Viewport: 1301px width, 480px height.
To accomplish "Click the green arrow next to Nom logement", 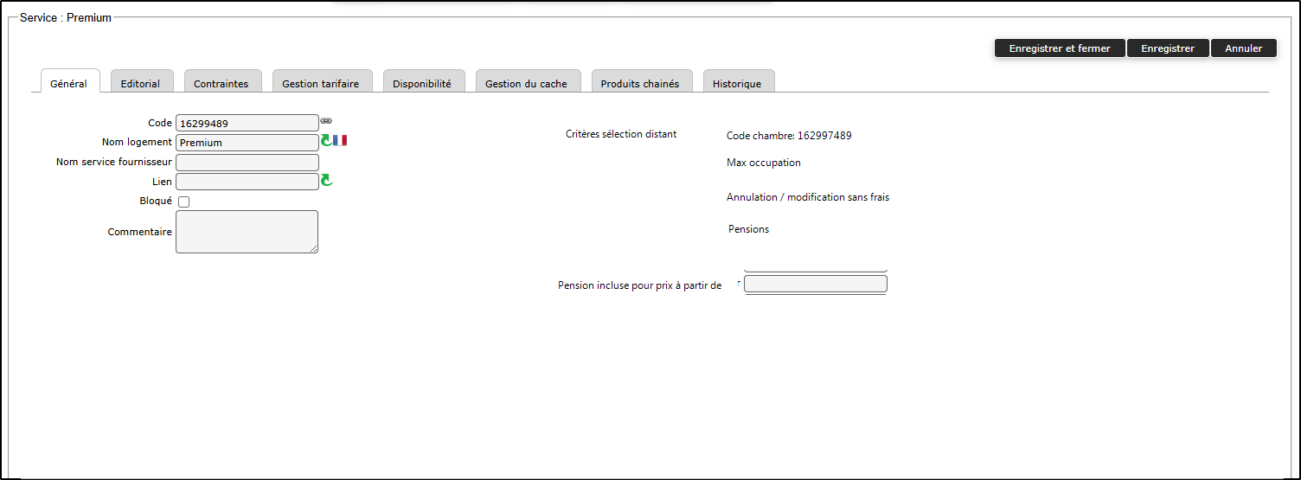I will click(x=326, y=140).
